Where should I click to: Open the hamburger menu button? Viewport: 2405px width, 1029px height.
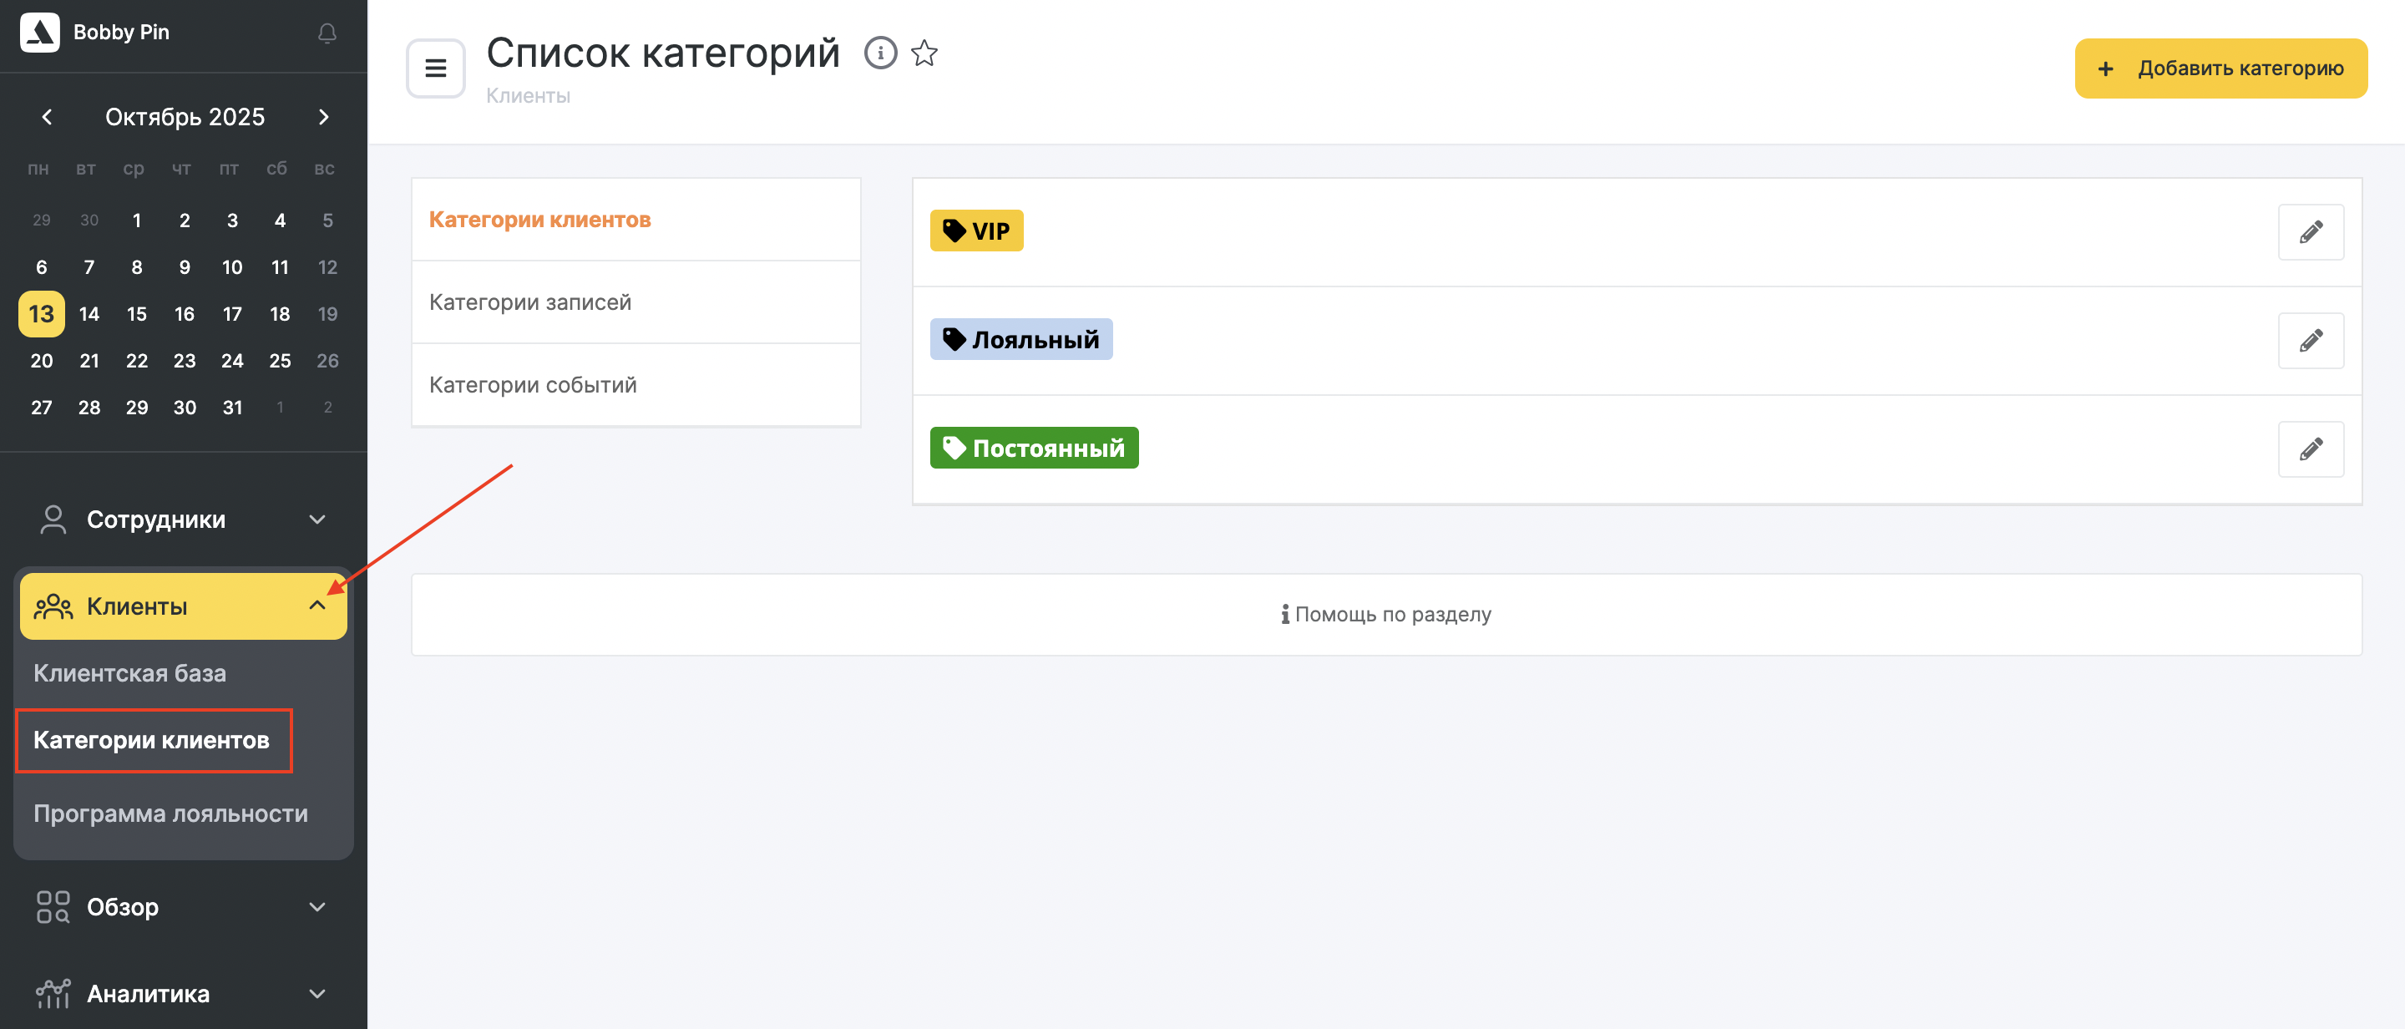point(435,68)
